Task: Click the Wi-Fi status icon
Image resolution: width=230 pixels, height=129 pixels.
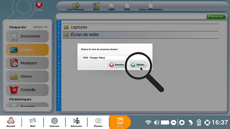Action: pyautogui.click(x=148, y=122)
